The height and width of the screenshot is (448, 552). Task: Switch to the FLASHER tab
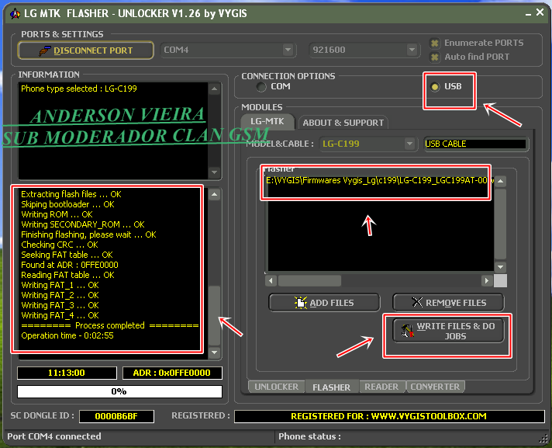click(331, 387)
